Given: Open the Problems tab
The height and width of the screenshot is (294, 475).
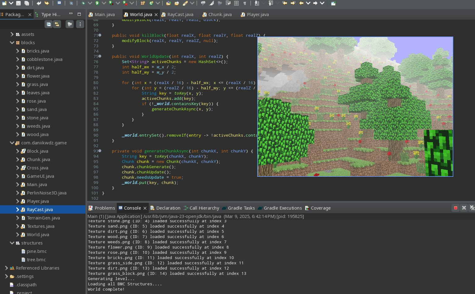Looking at the screenshot, I should (101, 208).
